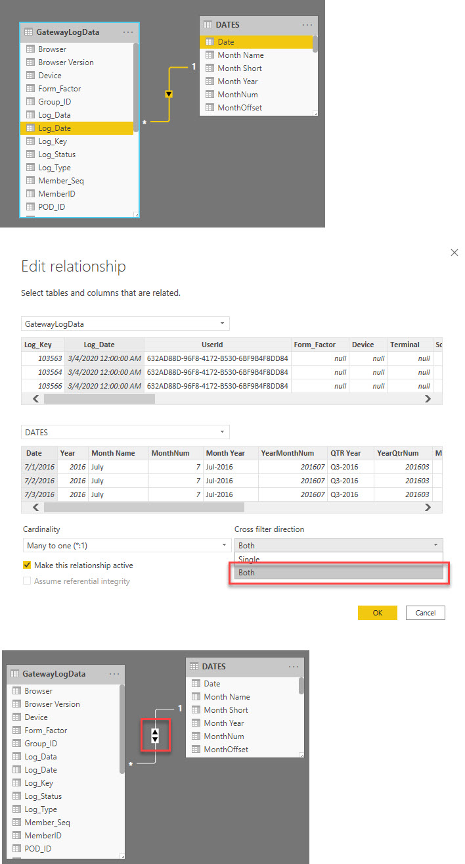
Task: Click column icon of yellow-highlighted Date field
Action: pos(210,42)
